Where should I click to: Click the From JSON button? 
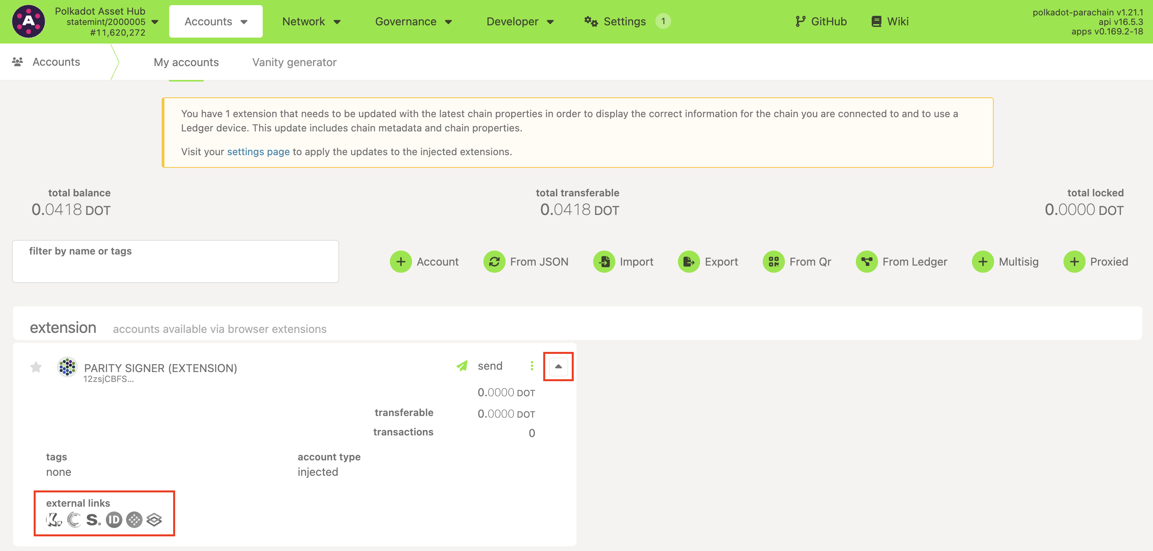pyautogui.click(x=526, y=262)
